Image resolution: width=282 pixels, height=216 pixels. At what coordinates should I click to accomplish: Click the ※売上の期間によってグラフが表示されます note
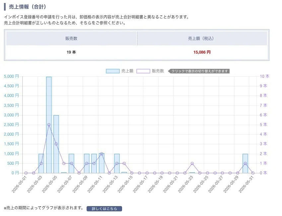pos(44,208)
